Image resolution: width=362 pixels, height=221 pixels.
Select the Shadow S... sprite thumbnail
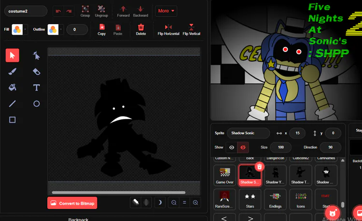250,175
